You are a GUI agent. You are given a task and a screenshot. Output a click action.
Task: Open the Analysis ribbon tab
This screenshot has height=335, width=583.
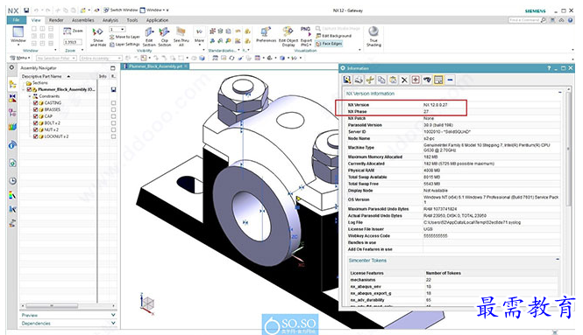110,20
